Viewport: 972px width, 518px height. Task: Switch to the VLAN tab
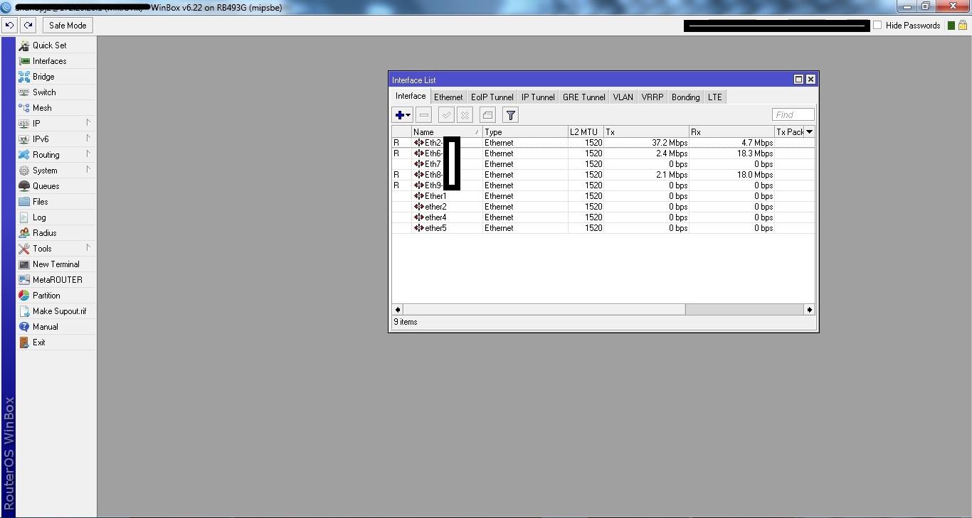pos(623,97)
